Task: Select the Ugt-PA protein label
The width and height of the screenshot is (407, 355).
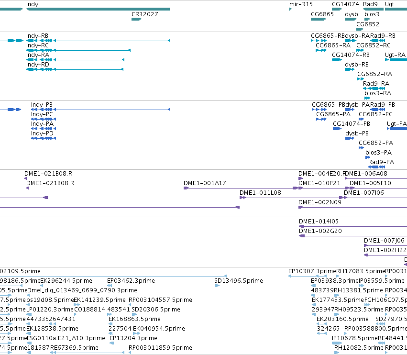Action: 396,124
